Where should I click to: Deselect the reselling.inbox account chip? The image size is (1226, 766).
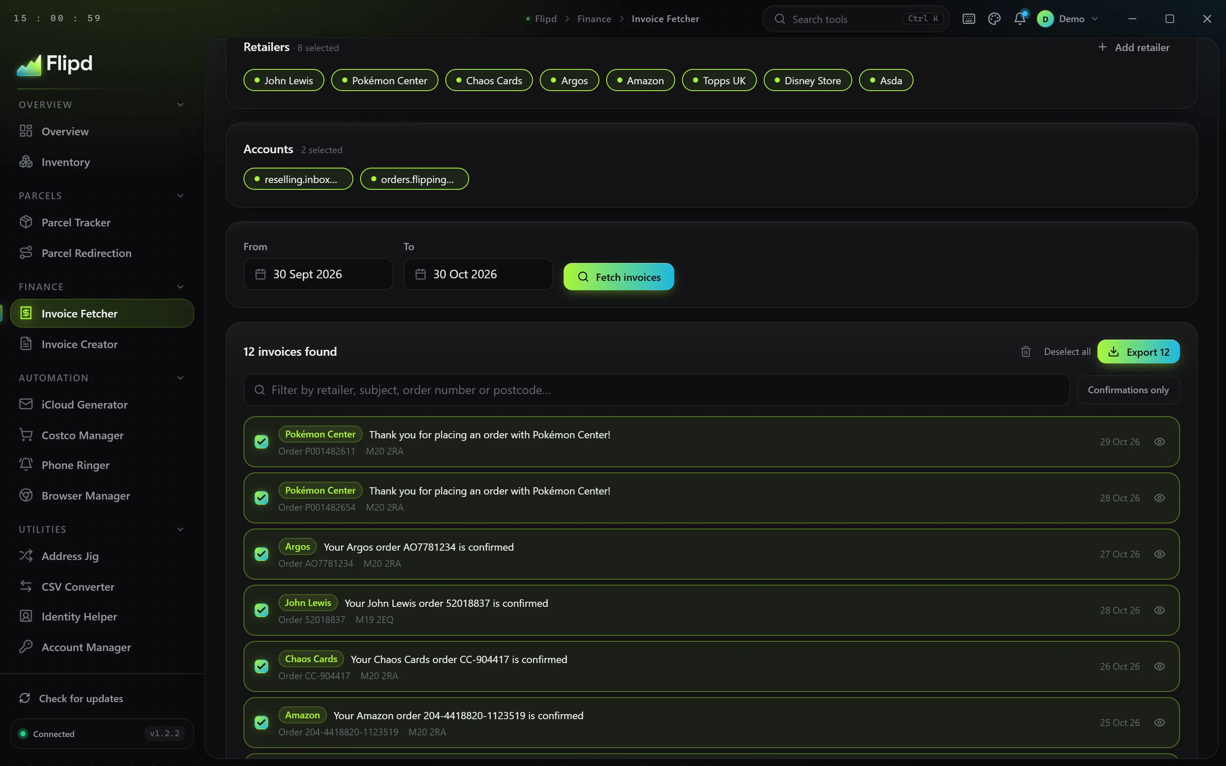[298, 179]
